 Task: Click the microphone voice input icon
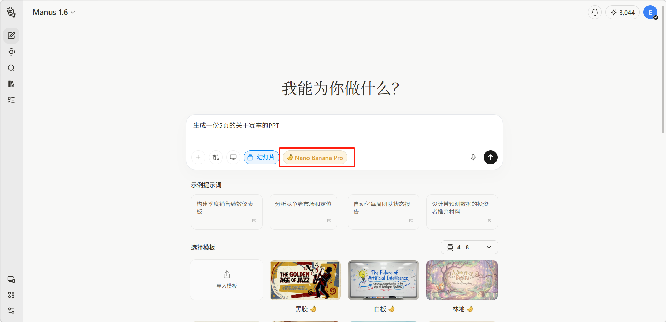(x=473, y=157)
